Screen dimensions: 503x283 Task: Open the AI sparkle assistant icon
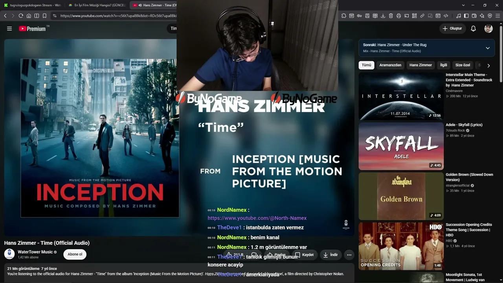482,16
